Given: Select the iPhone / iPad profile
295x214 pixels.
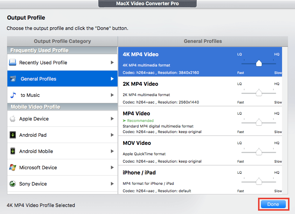Looking at the screenshot, I should [x=200, y=180].
